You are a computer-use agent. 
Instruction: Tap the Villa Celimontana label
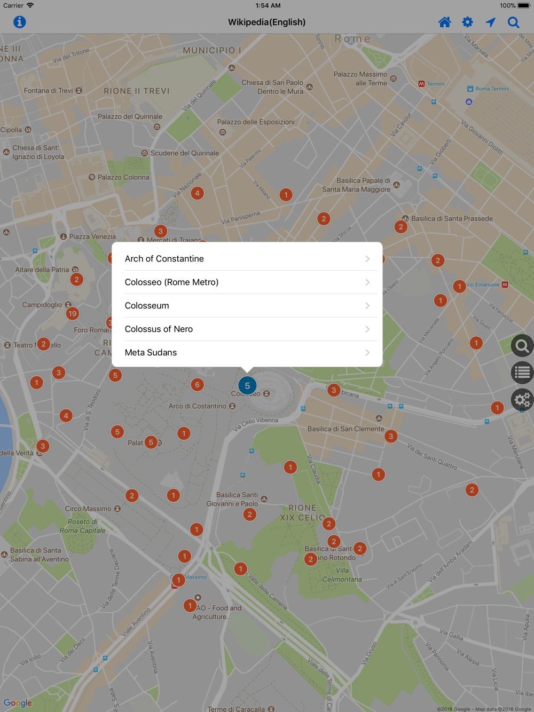point(342,575)
